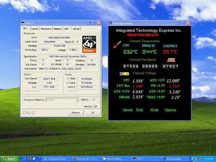Close the CPU-Z window
The width and height of the screenshot is (216, 162).
(x=99, y=23)
